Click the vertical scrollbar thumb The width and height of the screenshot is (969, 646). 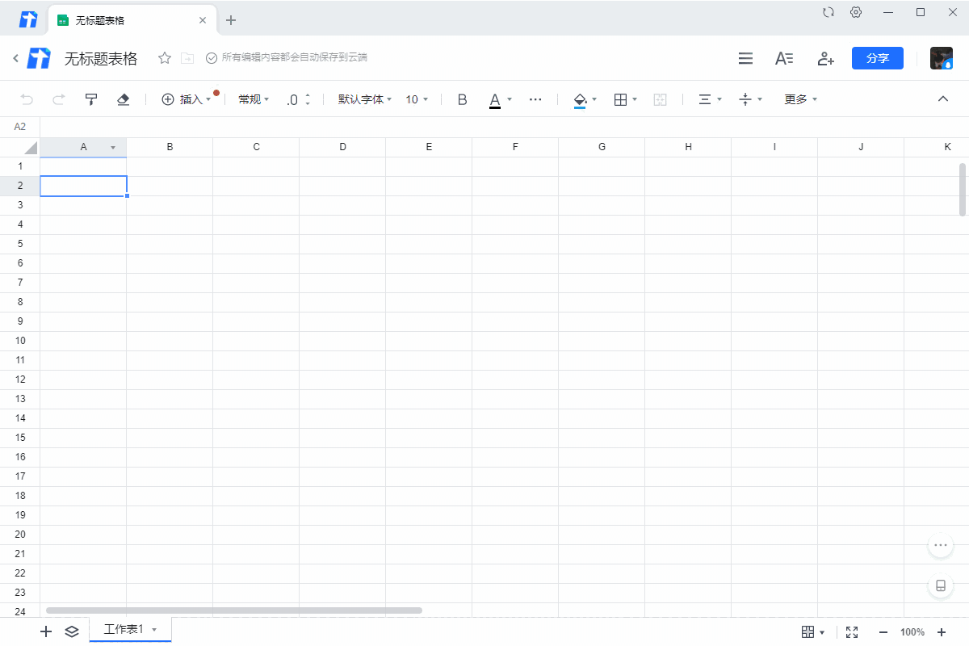point(963,190)
